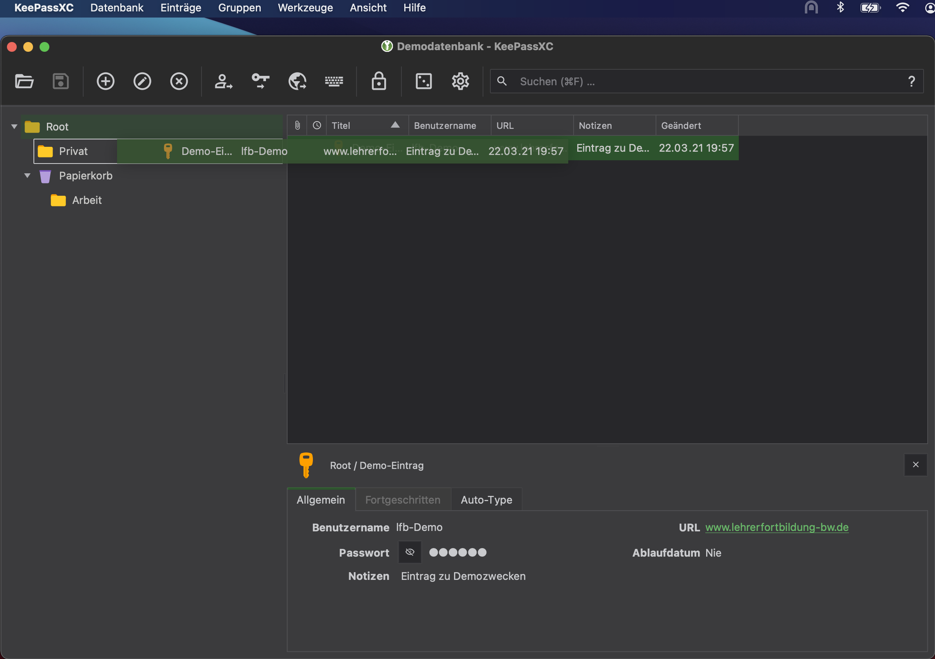This screenshot has height=659, width=935.
Task: Click the Auto-Type keyboard icon
Action: (334, 82)
